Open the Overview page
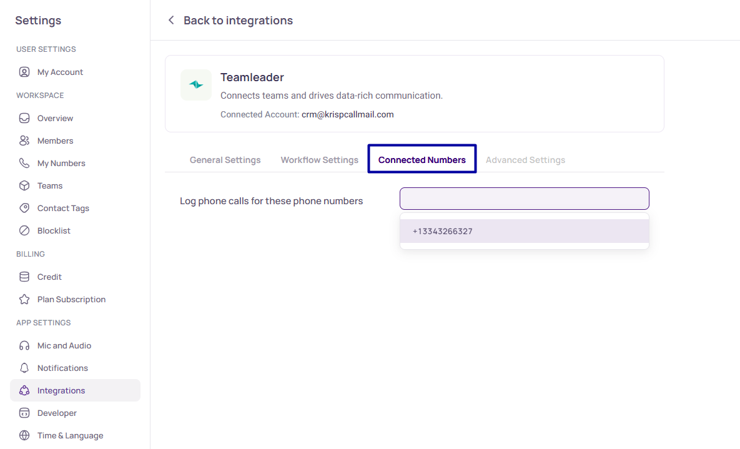The image size is (740, 449). point(55,119)
